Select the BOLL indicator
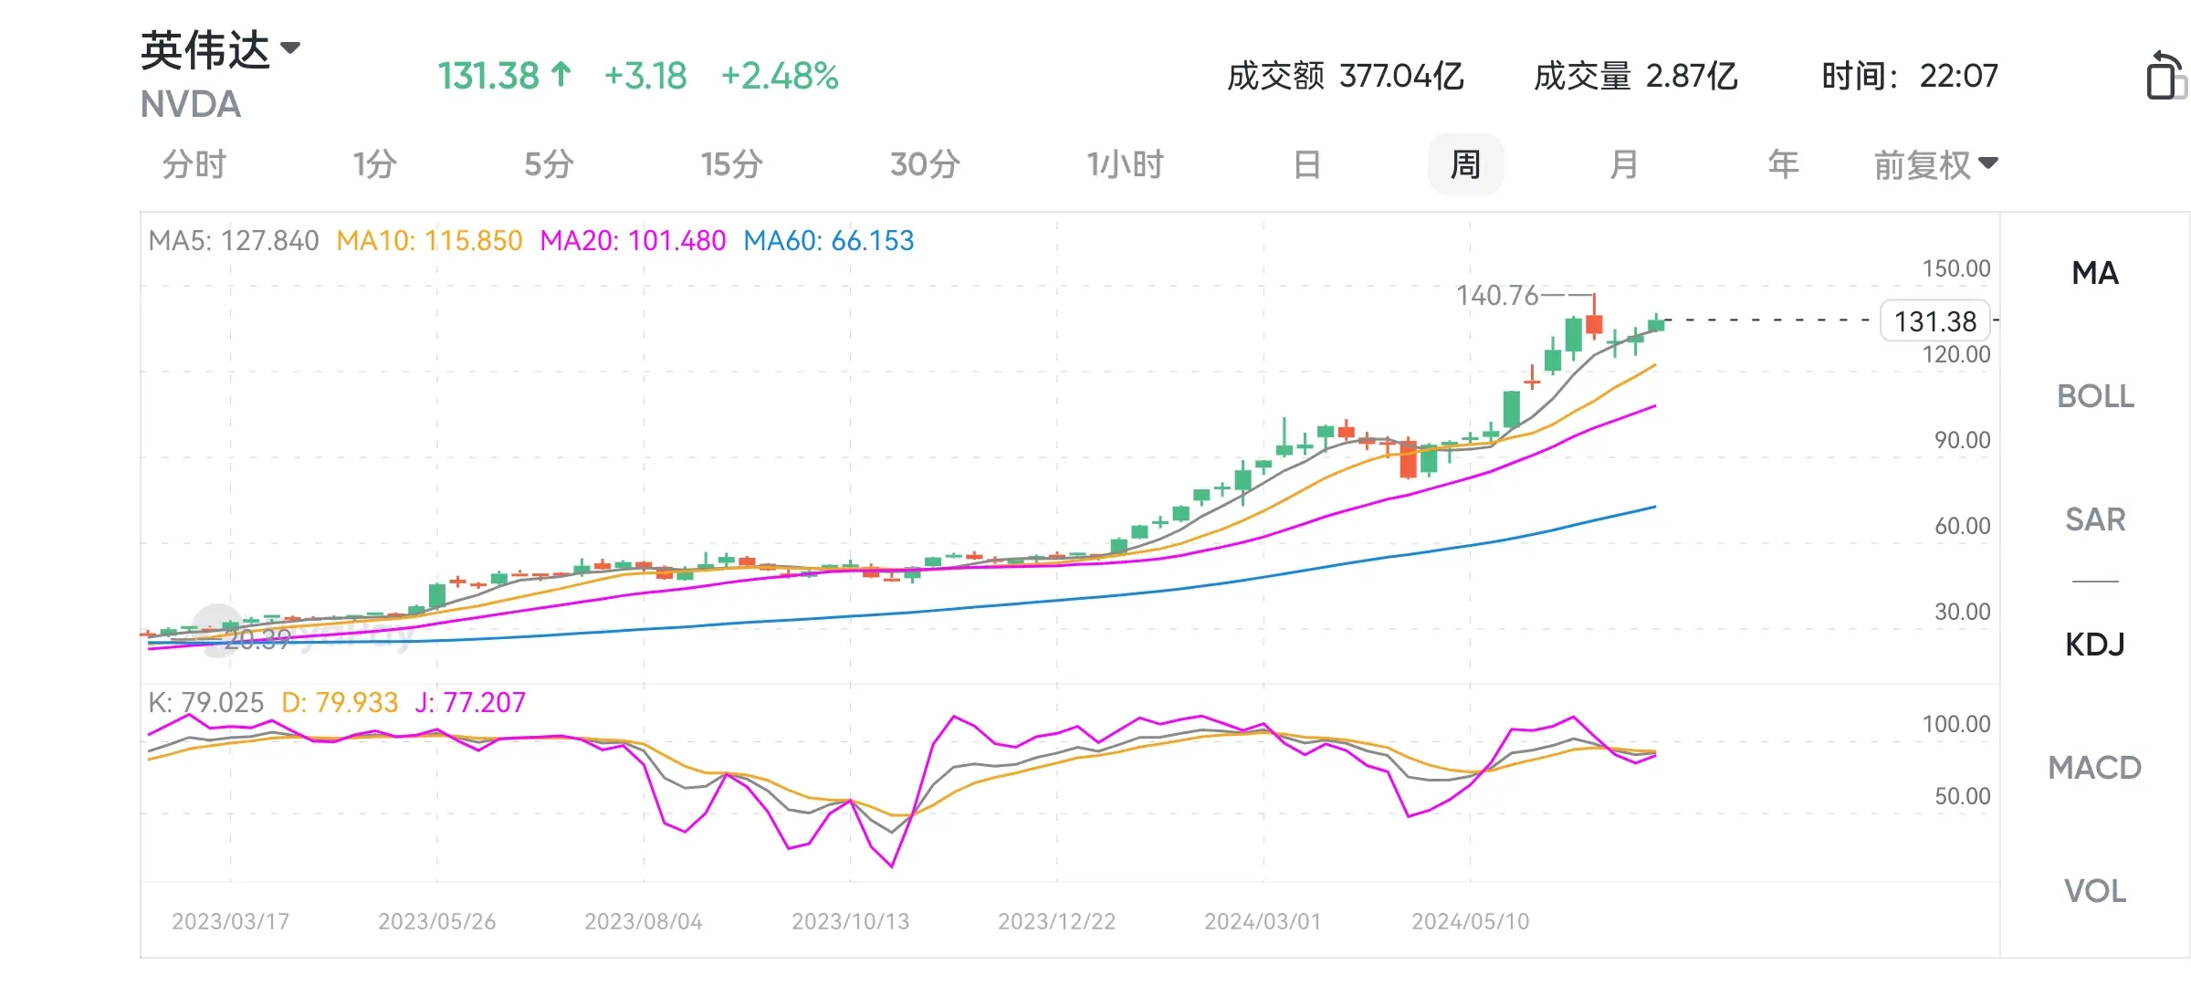This screenshot has height=986, width=2191. click(x=2095, y=396)
